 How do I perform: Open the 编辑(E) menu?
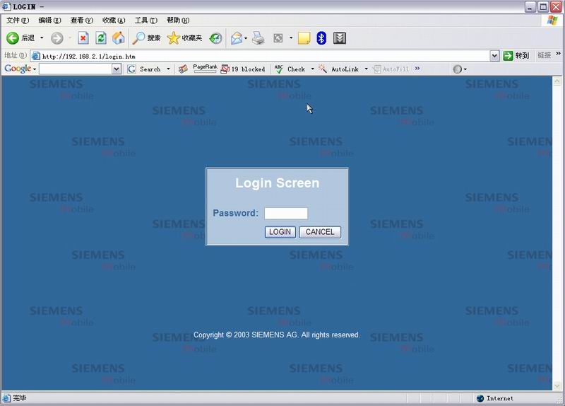coord(49,21)
